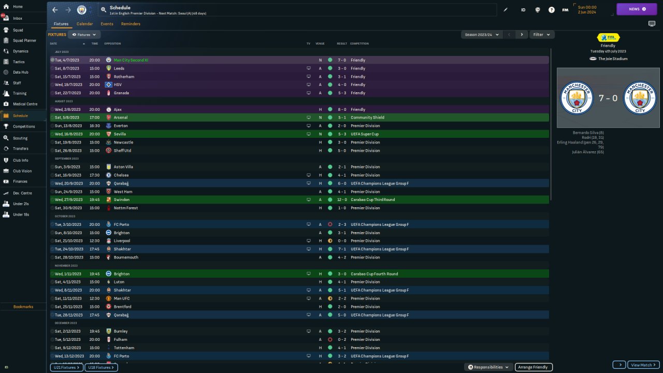This screenshot has width=663, height=373.
Task: Click the back navigation arrow
Action: point(55,10)
